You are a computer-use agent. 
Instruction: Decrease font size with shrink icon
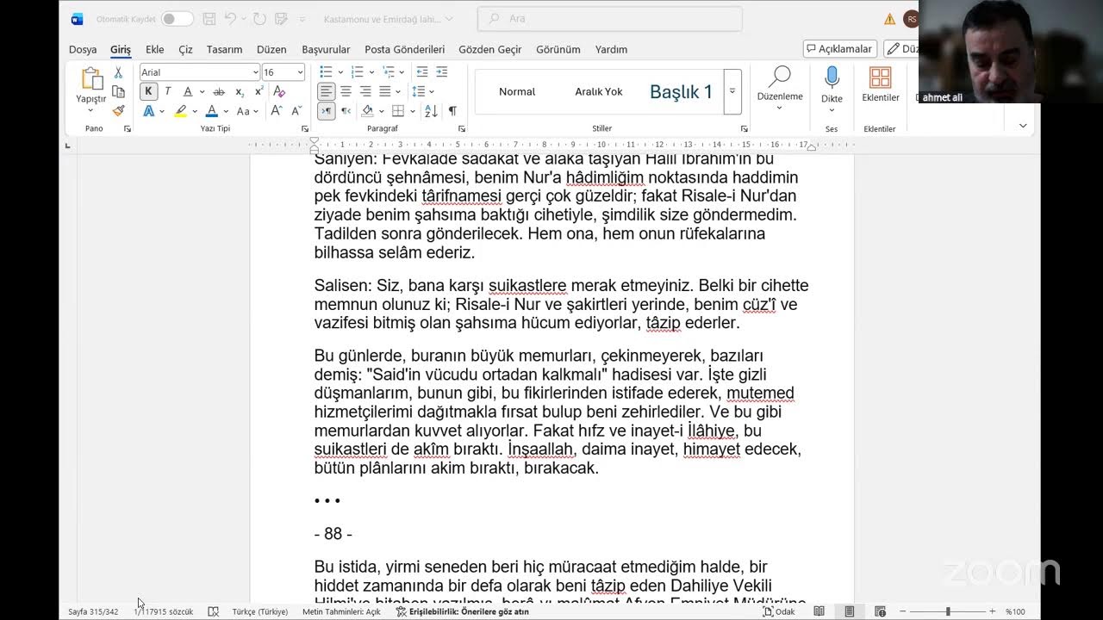pos(296,111)
